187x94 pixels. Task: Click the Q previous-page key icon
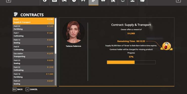[9, 1]
